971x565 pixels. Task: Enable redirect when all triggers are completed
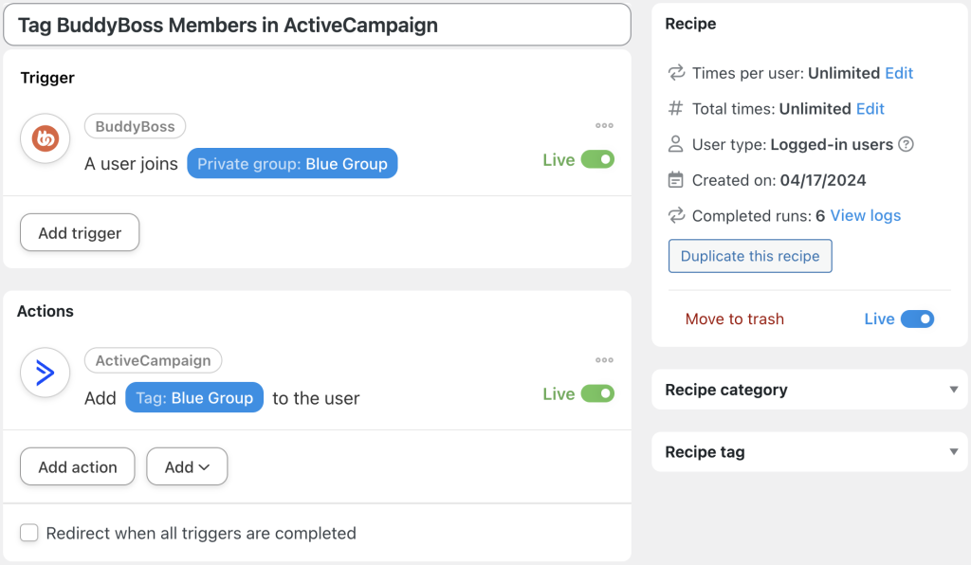pyautogui.click(x=29, y=533)
